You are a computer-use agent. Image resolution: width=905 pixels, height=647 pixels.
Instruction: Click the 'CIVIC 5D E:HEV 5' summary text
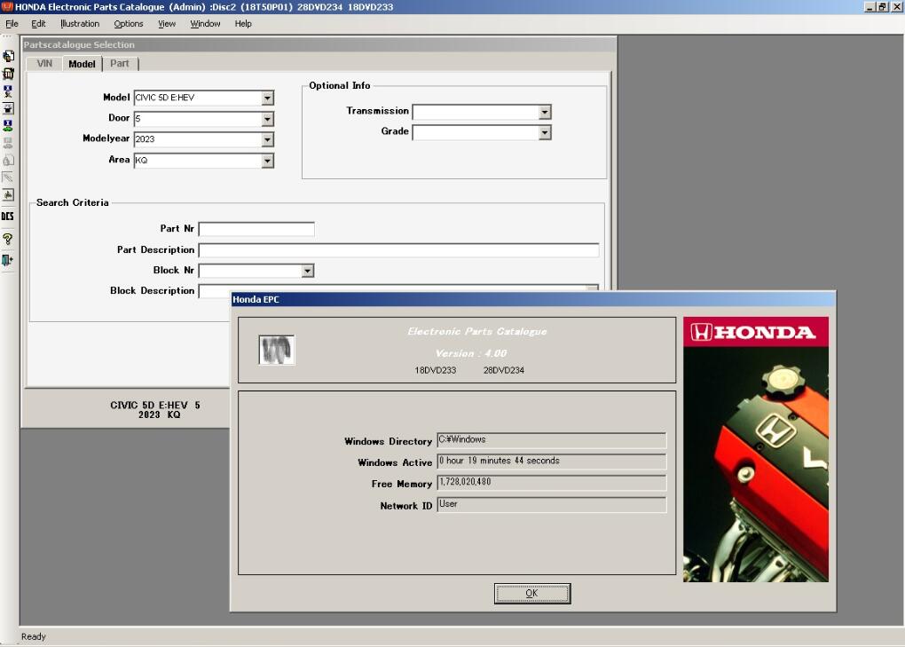click(x=155, y=406)
